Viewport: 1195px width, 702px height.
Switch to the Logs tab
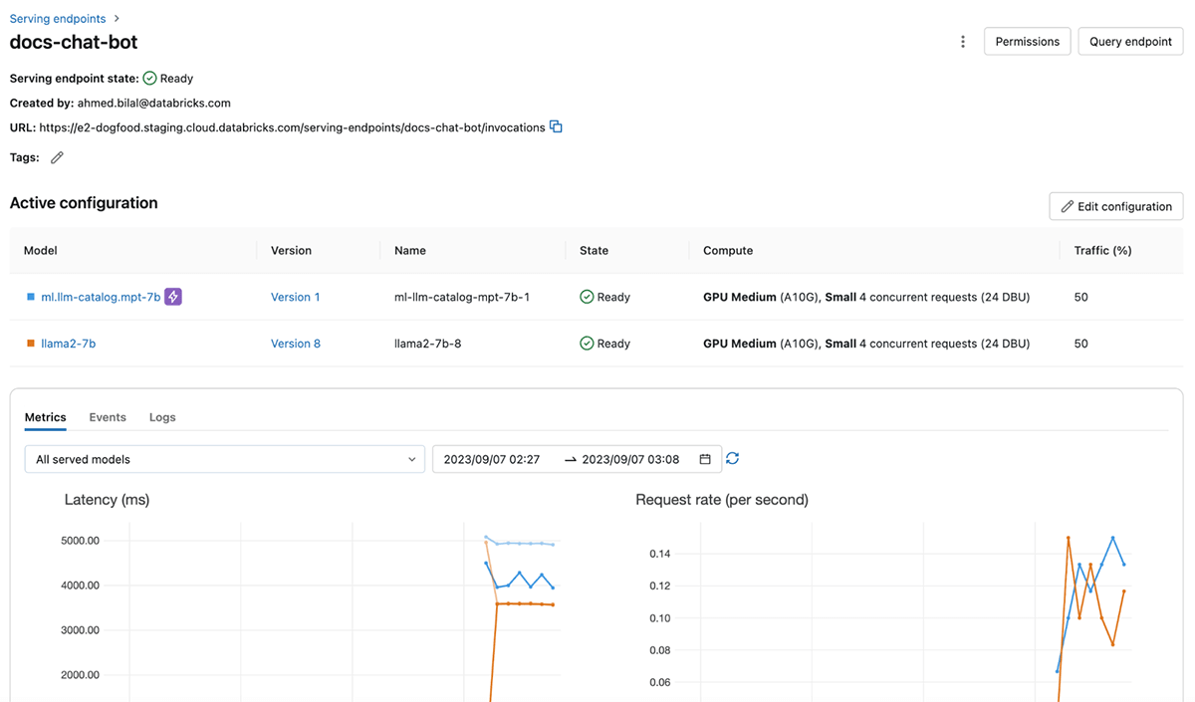tap(162, 417)
